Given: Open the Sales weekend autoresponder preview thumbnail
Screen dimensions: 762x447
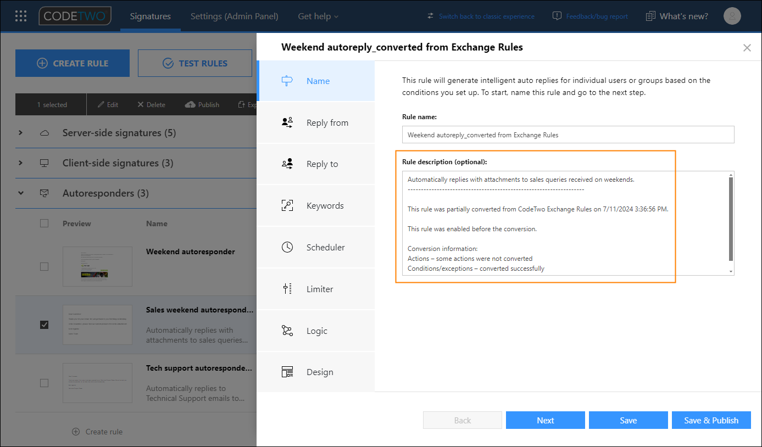Looking at the screenshot, I should (x=97, y=325).
